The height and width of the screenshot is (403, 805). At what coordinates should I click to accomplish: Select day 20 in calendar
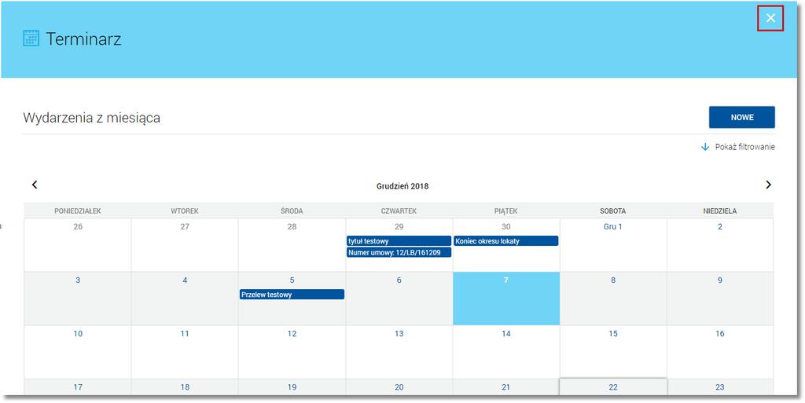[399, 387]
